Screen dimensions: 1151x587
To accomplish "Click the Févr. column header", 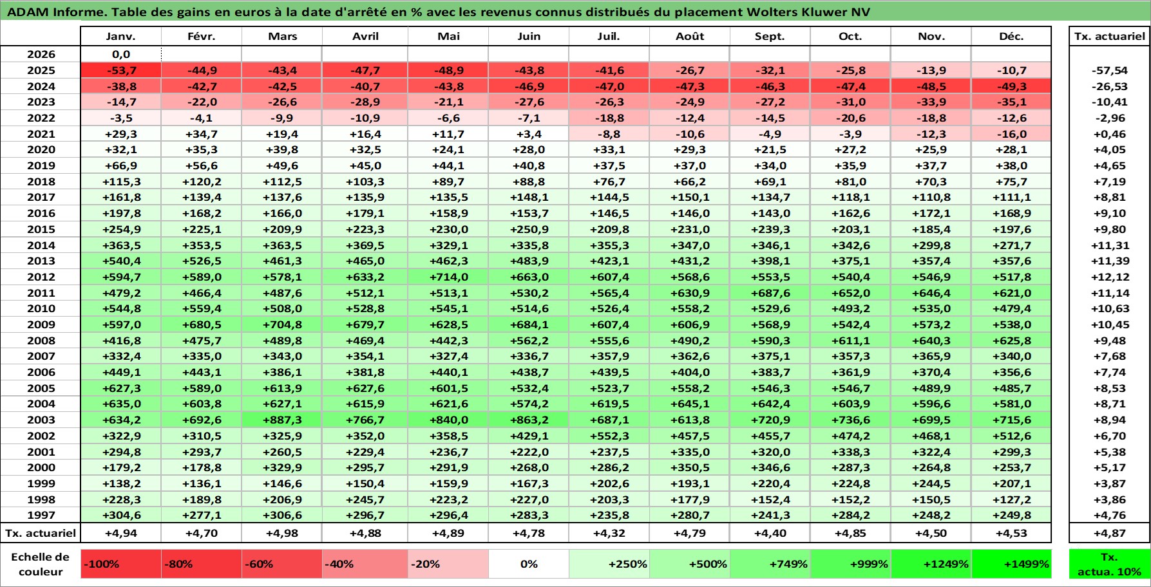I will [202, 37].
